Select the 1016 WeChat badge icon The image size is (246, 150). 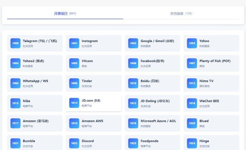pyautogui.click(x=192, y=103)
